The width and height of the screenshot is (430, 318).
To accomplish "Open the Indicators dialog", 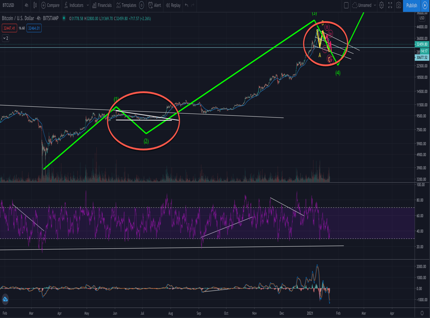I will (x=74, y=5).
